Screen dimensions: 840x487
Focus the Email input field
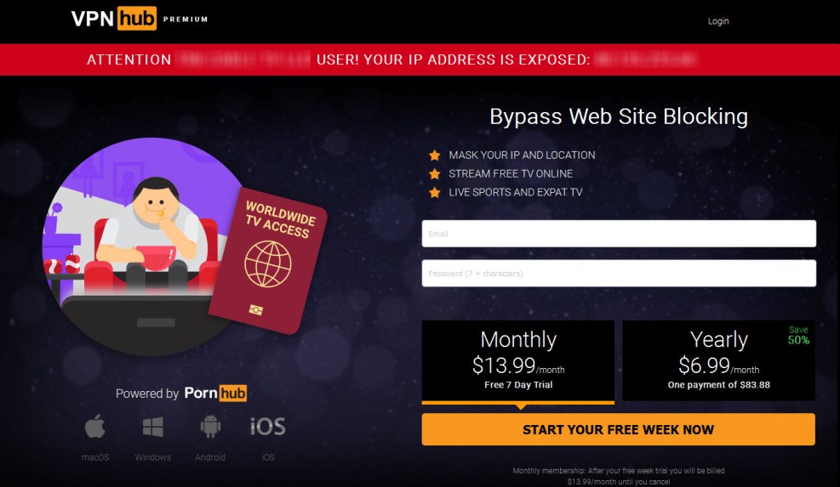tap(619, 234)
